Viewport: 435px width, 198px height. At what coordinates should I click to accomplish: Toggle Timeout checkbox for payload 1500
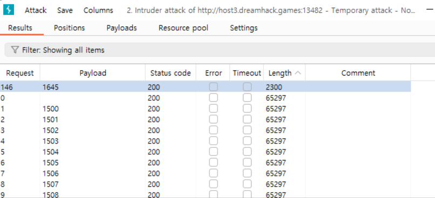click(247, 108)
